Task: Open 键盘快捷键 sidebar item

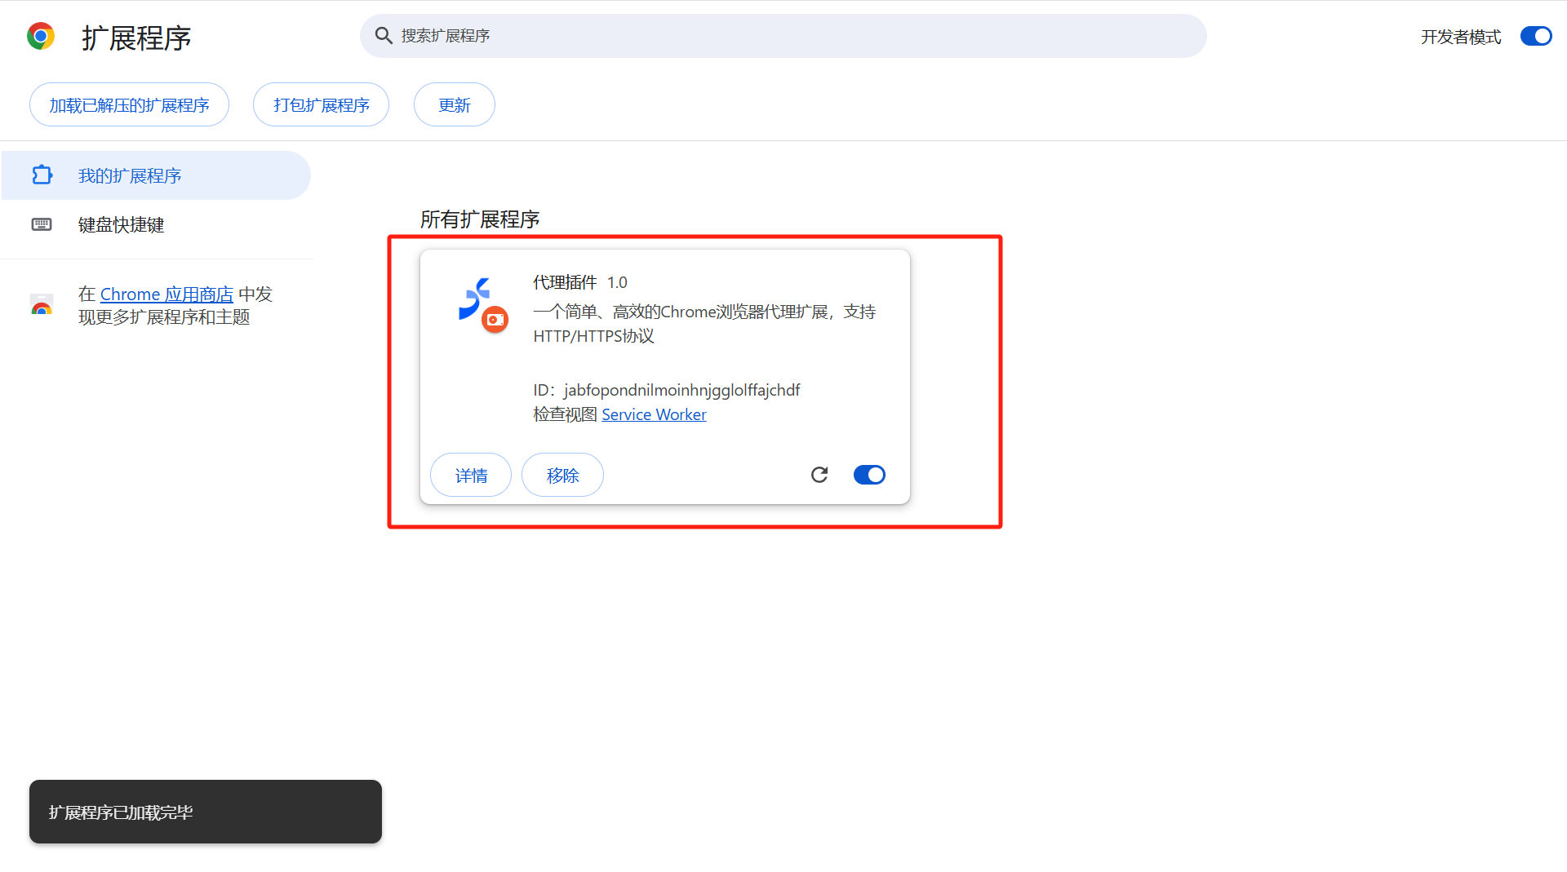Action: click(x=121, y=224)
